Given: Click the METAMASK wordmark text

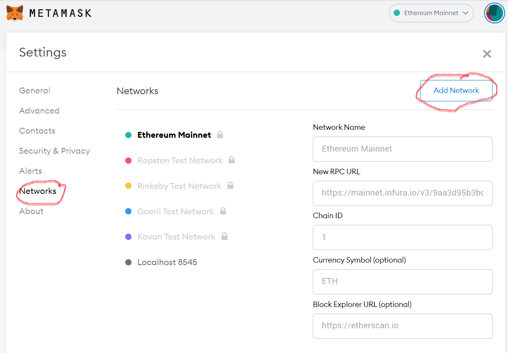Looking at the screenshot, I should 60,13.
